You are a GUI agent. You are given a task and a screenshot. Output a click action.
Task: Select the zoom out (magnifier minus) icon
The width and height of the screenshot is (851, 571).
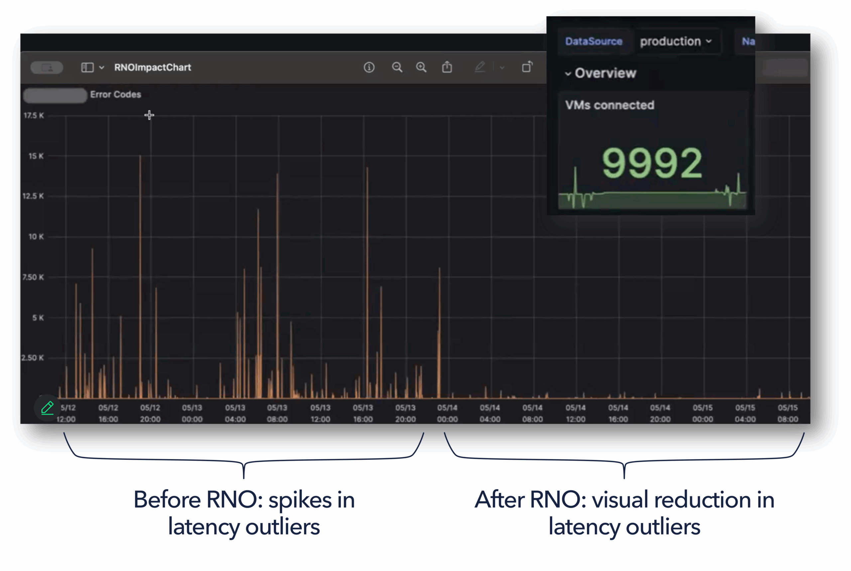(397, 67)
